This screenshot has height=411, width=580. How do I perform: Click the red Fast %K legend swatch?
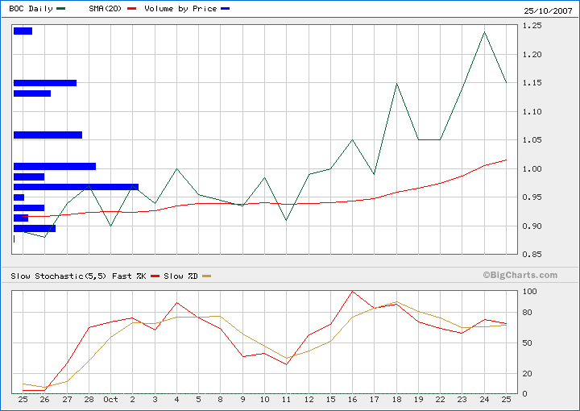[x=156, y=276]
